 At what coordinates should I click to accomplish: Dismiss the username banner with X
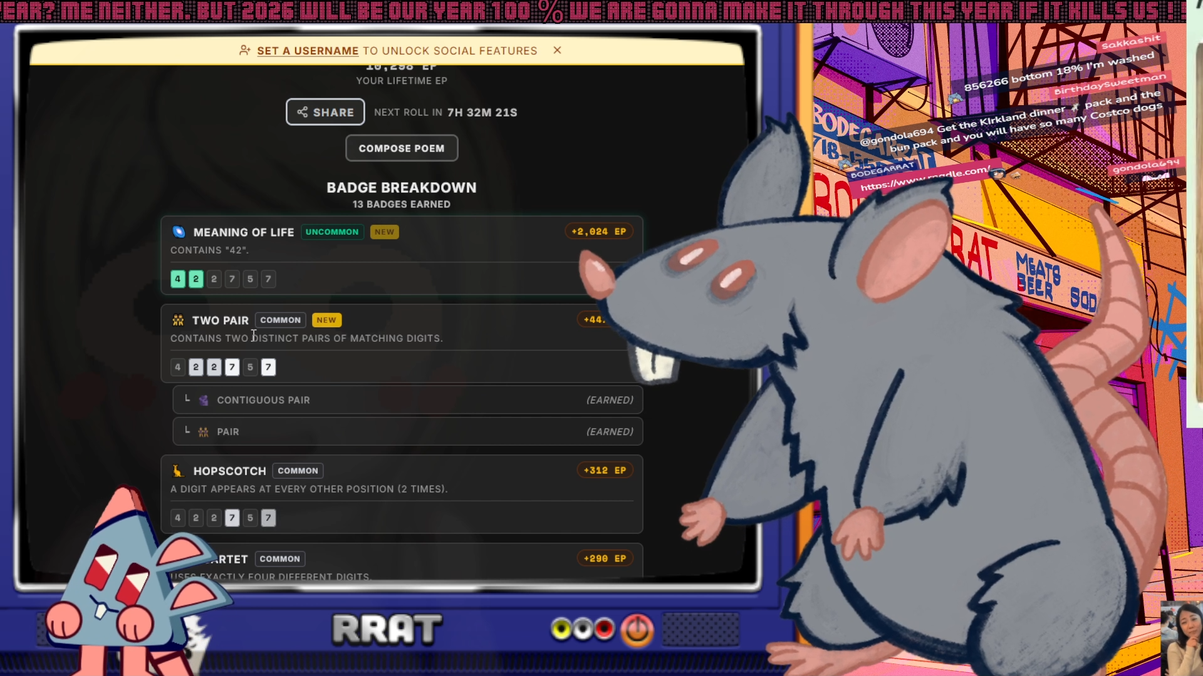pos(557,50)
